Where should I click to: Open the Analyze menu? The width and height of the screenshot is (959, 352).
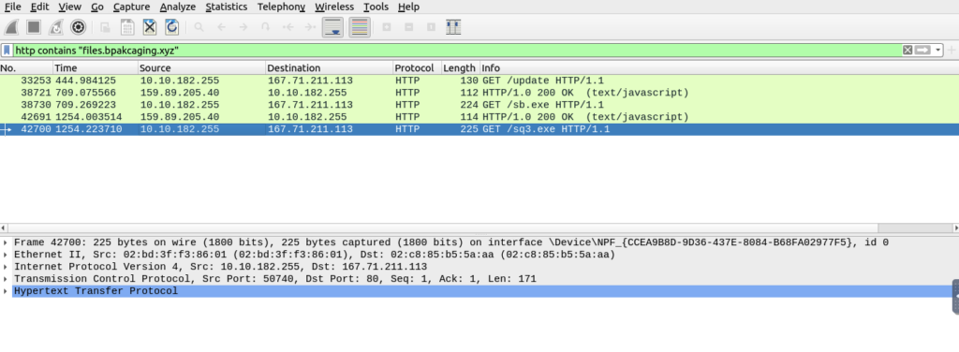pos(177,7)
